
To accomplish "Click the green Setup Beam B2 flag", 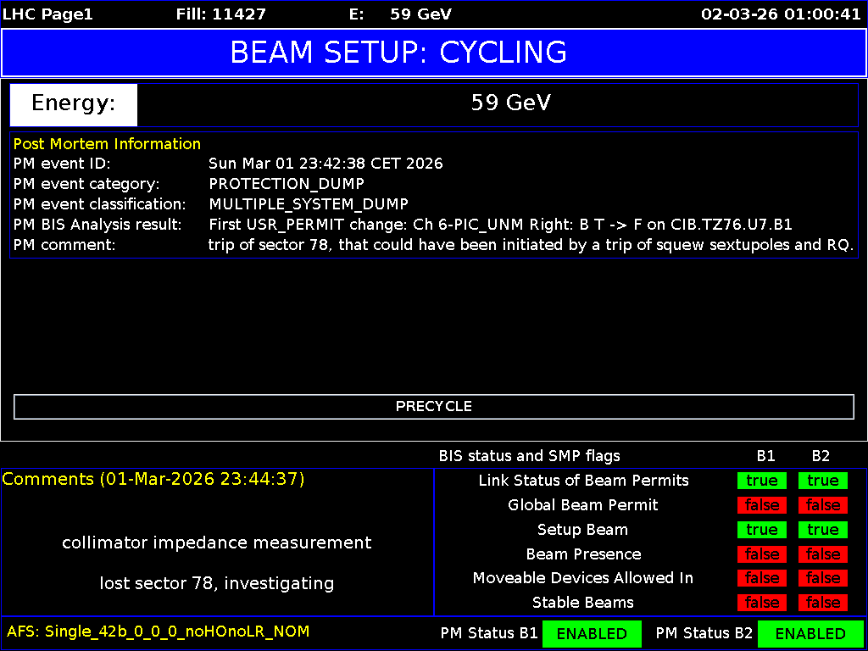I will [822, 530].
